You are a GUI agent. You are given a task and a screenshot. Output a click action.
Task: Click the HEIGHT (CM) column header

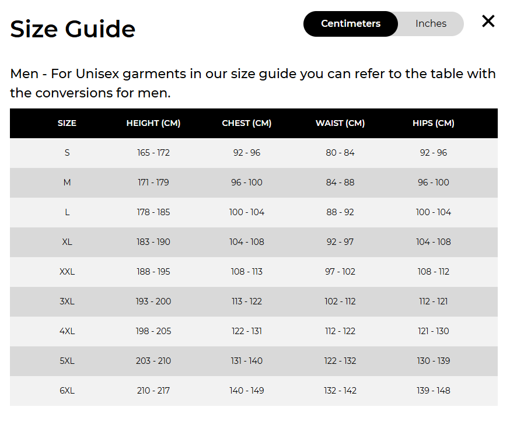point(153,123)
